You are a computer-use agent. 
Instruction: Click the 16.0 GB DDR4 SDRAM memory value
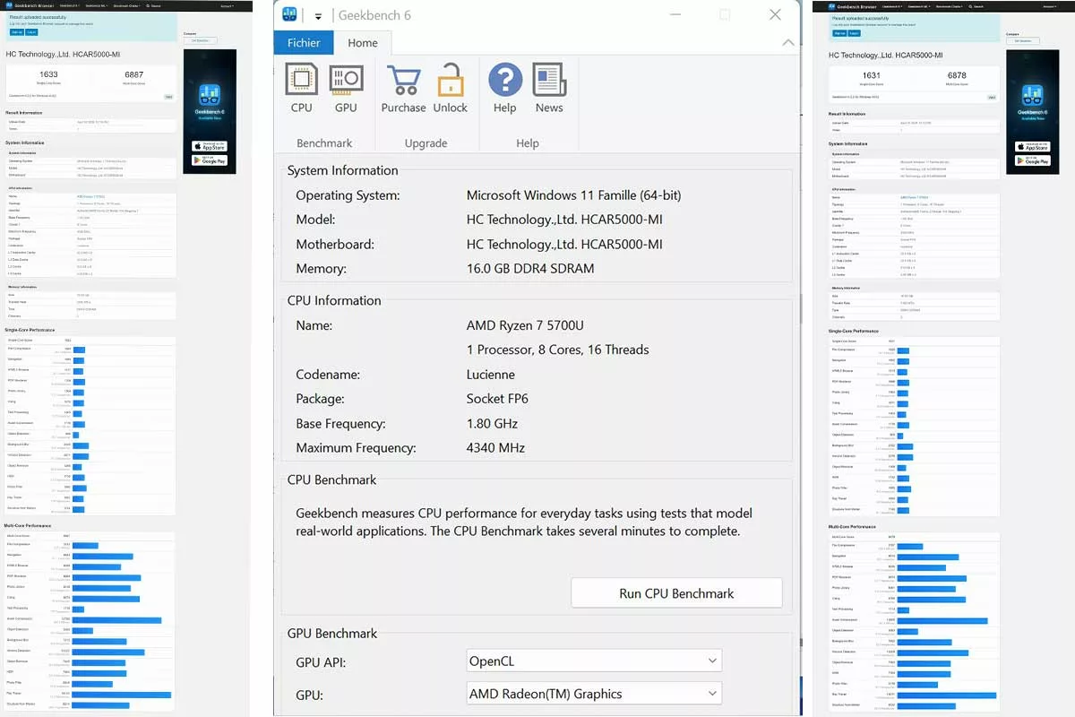pos(530,268)
